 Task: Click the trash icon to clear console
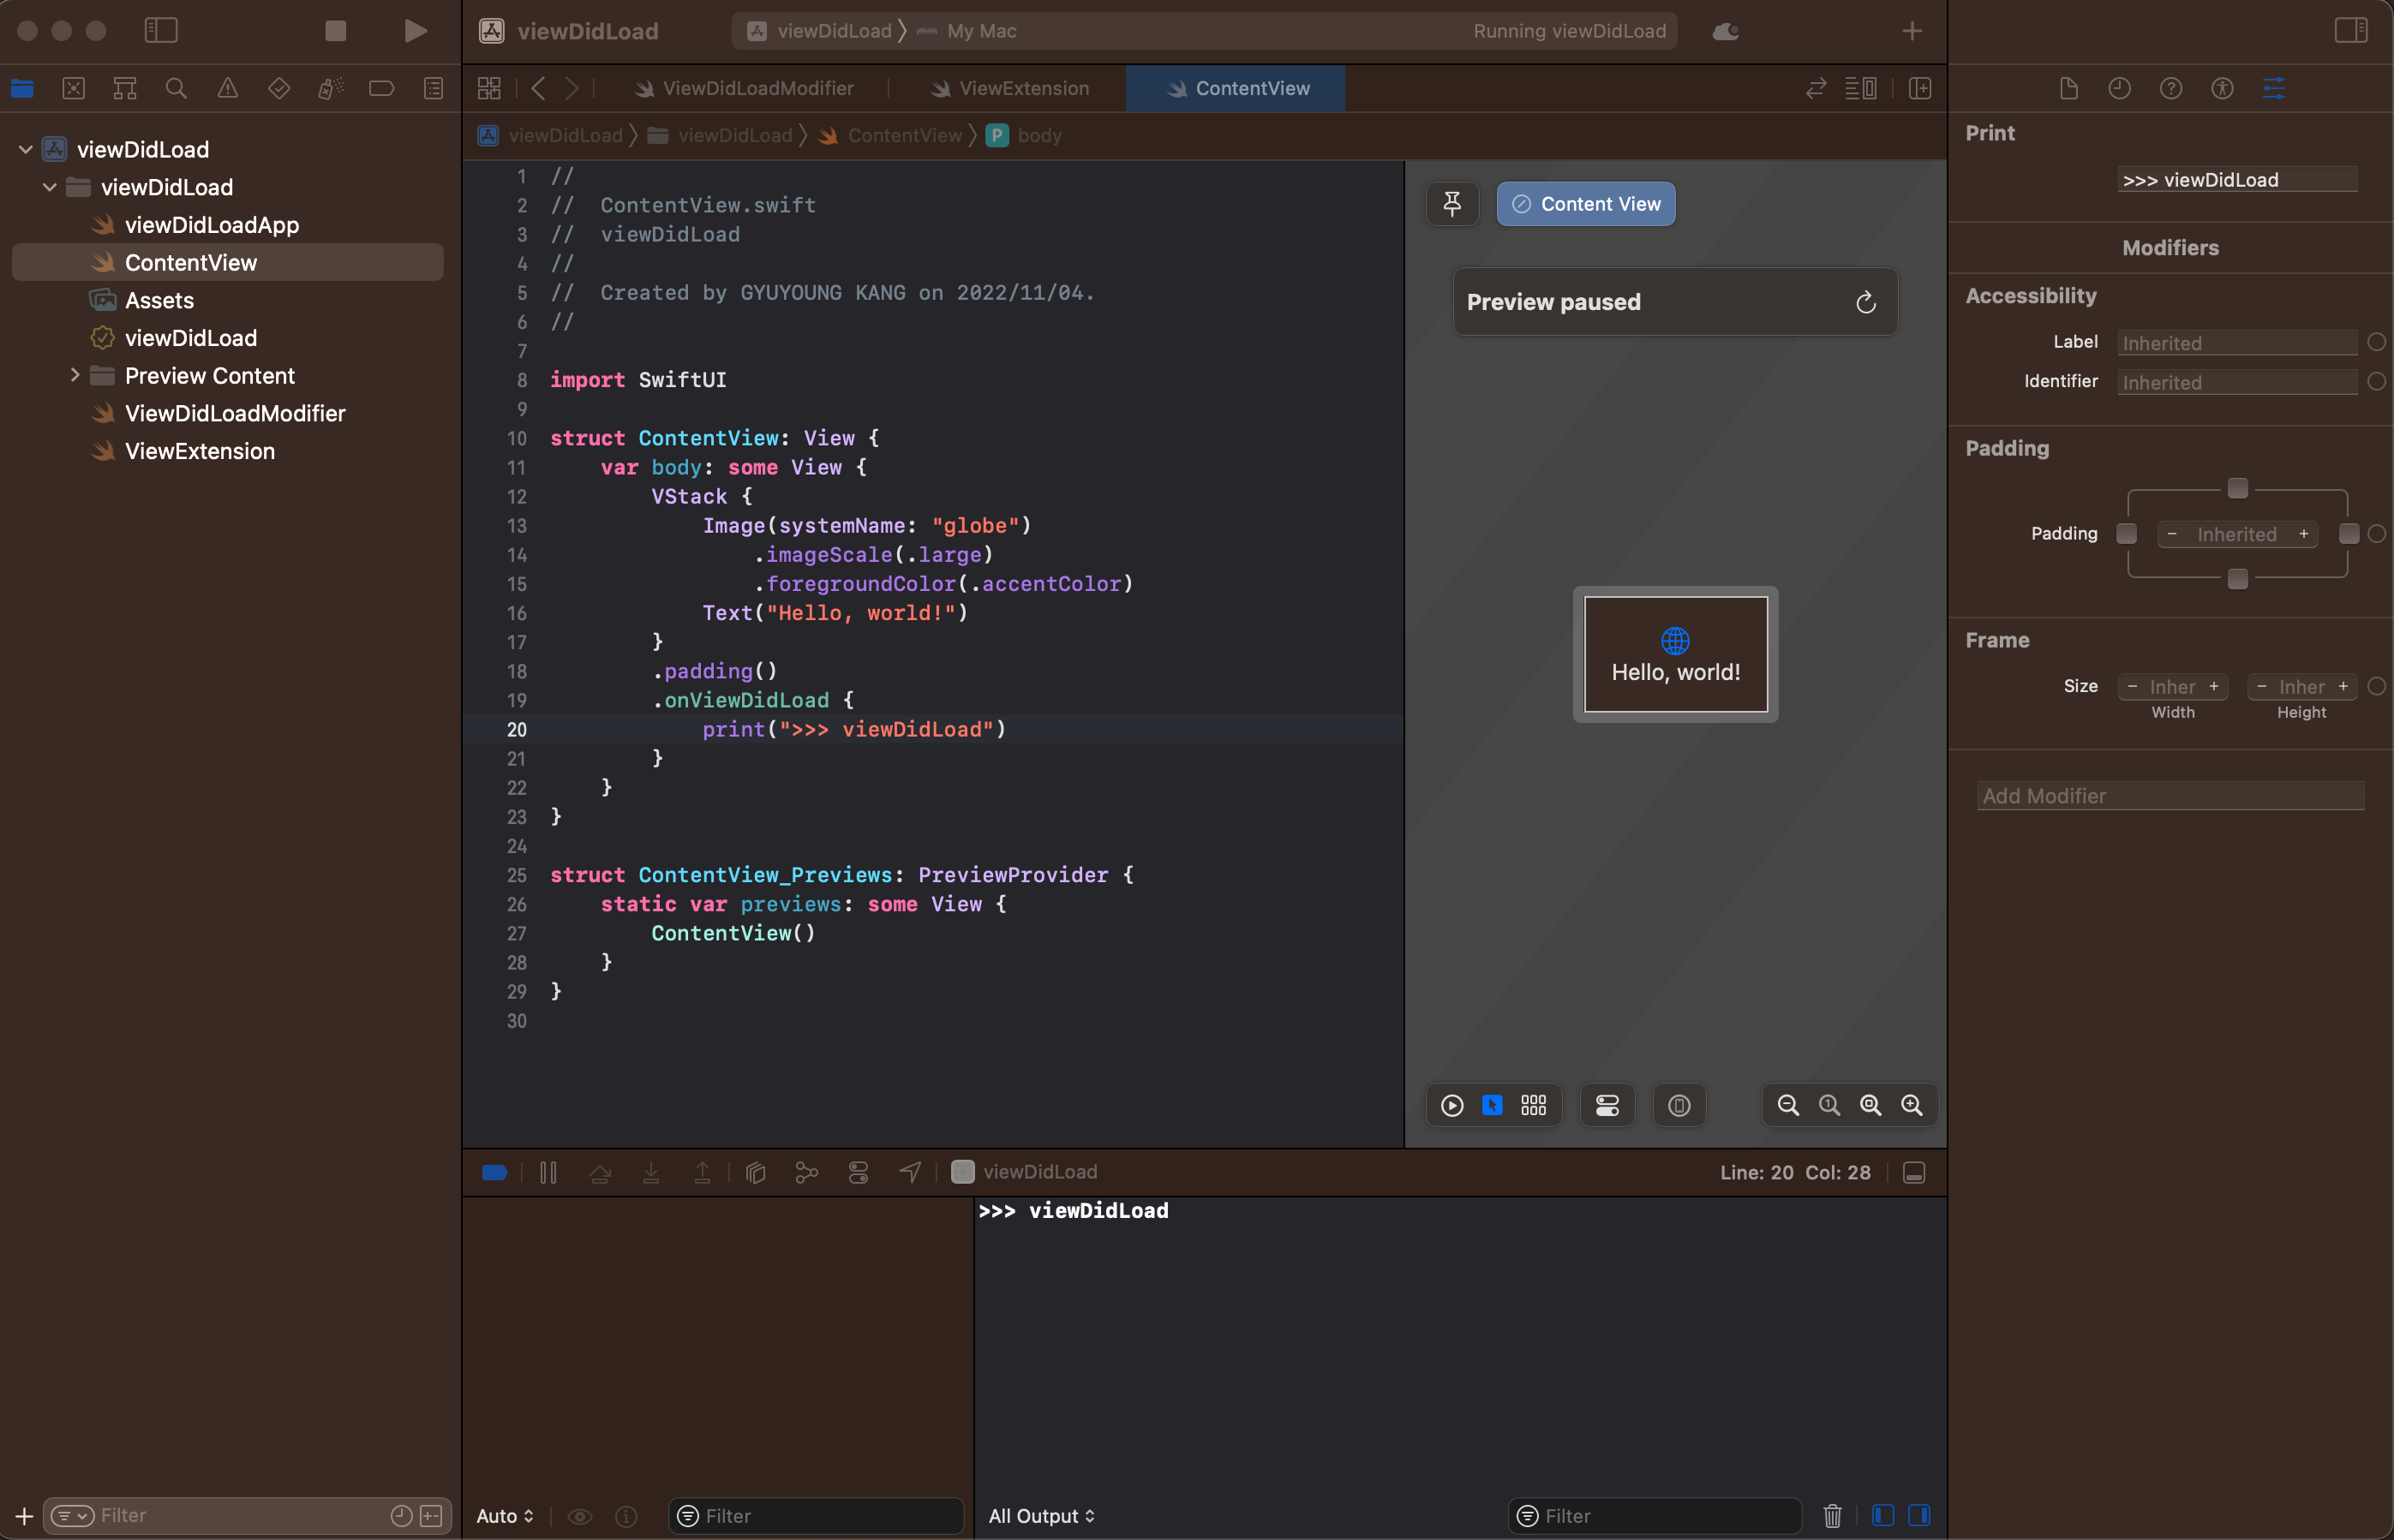coord(1832,1515)
